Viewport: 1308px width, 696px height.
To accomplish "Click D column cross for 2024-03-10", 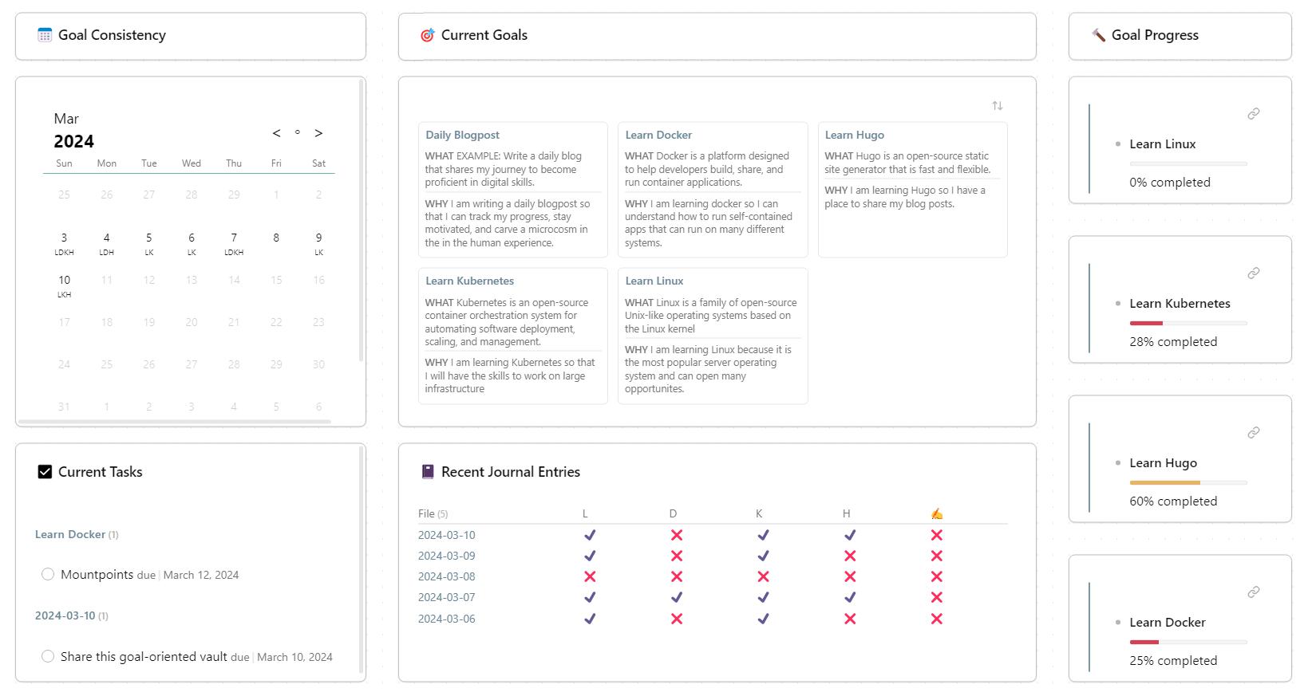I will tap(677, 535).
